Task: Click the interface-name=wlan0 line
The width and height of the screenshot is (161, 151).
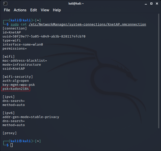Action: pos(23,45)
